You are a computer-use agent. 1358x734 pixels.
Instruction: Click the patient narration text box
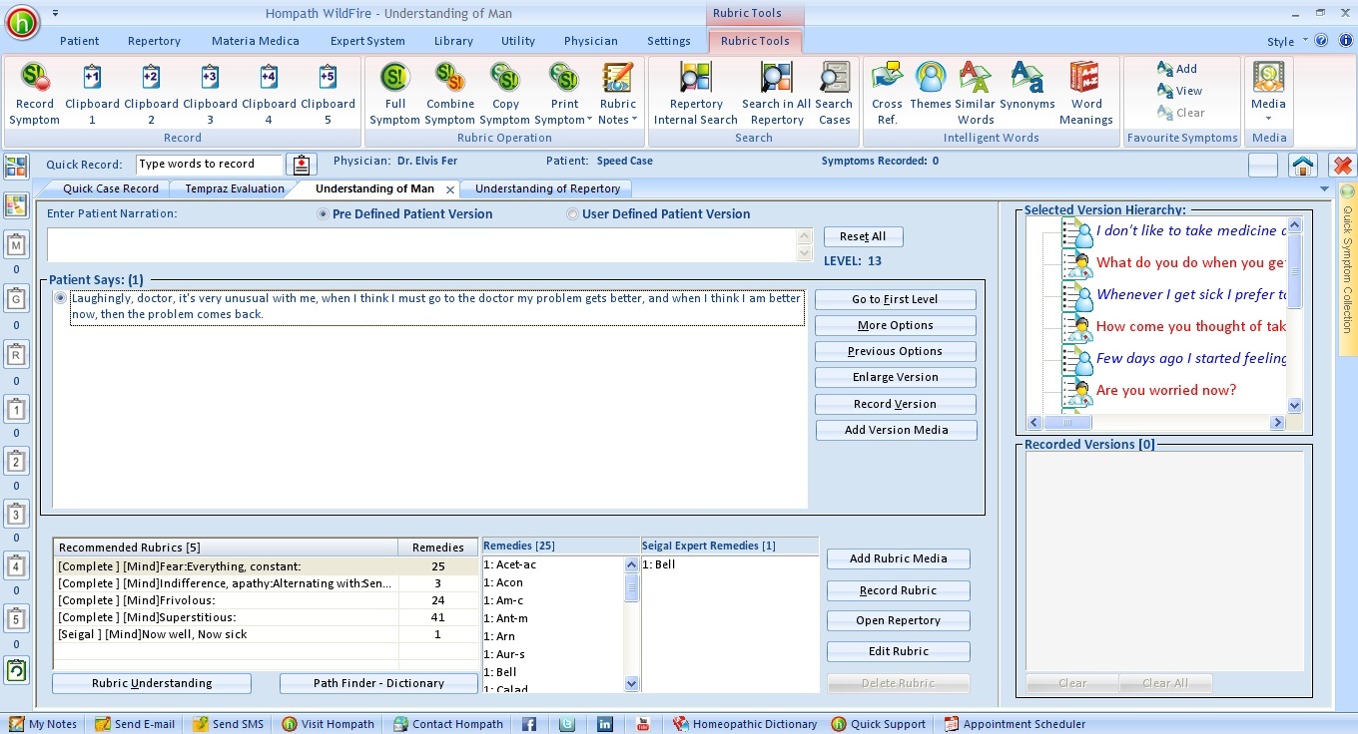422,245
